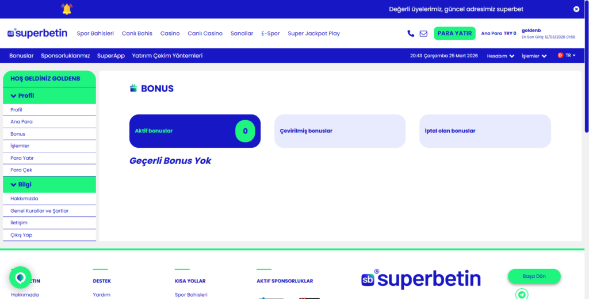589x299 pixels.
Task: Click the Telegram icon in footer
Action: click(x=522, y=294)
